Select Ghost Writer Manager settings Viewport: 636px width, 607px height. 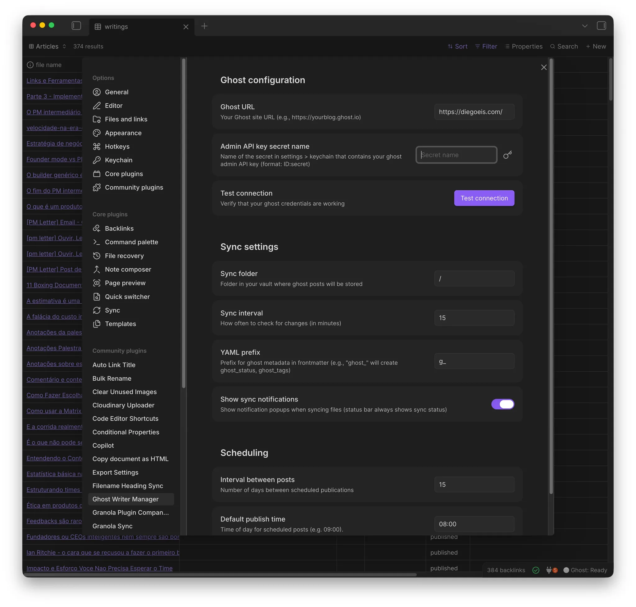tap(131, 499)
